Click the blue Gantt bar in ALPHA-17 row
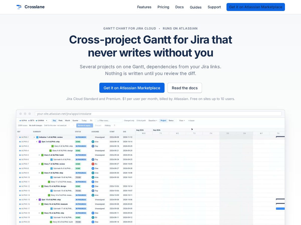 tap(280, 208)
